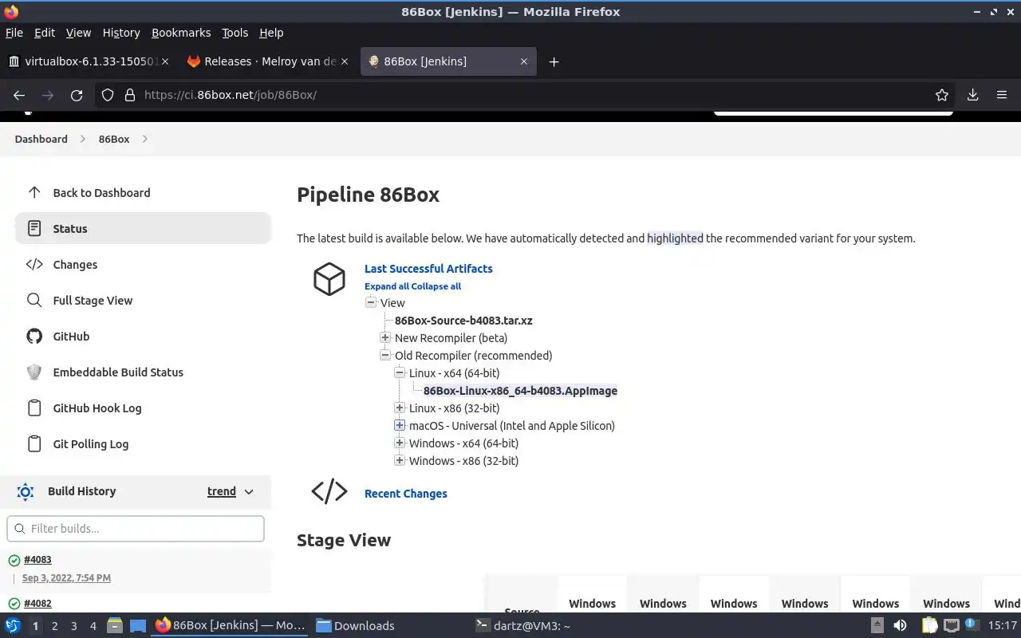
Task: Click the Build History sun icon
Action: (x=26, y=491)
